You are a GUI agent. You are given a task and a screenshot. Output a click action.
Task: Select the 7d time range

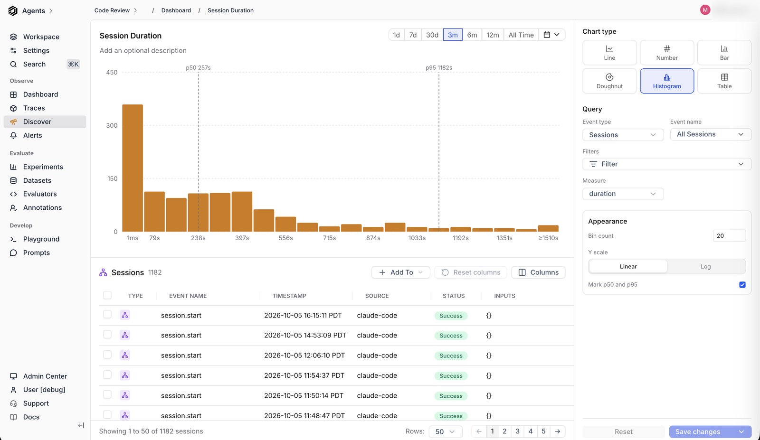point(413,35)
